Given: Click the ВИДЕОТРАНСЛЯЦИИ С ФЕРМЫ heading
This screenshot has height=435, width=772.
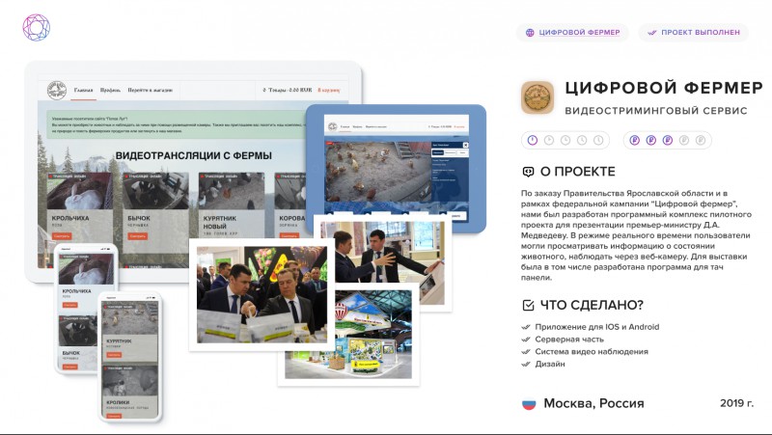Looking at the screenshot, I should click(194, 155).
